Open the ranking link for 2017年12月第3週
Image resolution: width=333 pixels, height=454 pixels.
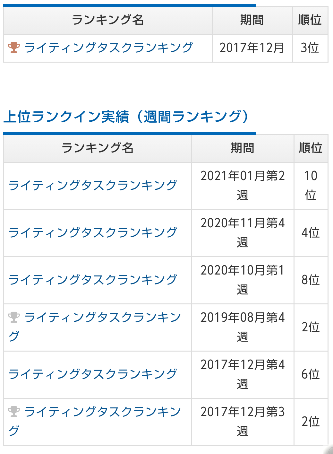coord(95,421)
